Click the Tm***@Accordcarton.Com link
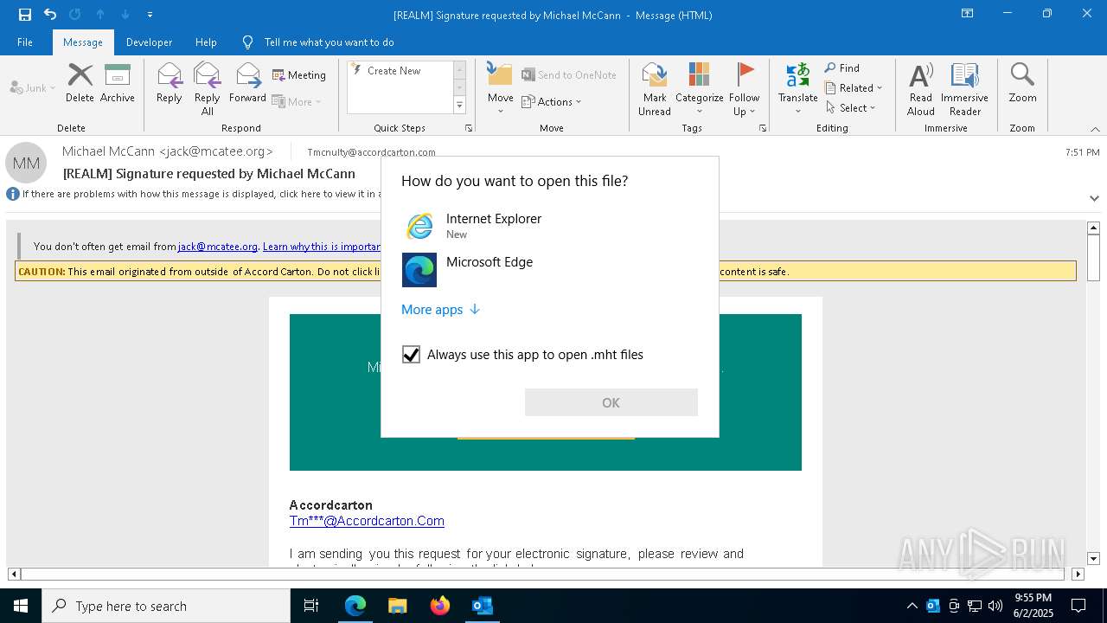Image resolution: width=1107 pixels, height=623 pixels. click(x=367, y=521)
